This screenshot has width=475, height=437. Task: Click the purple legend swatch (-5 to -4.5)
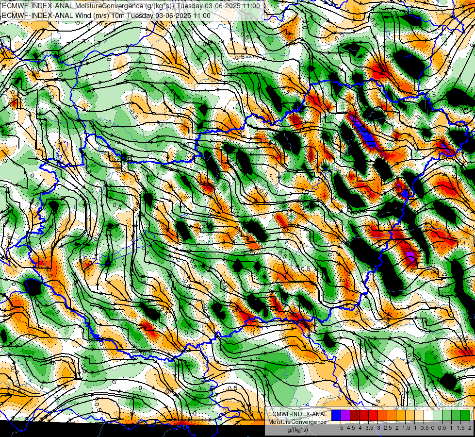point(345,415)
